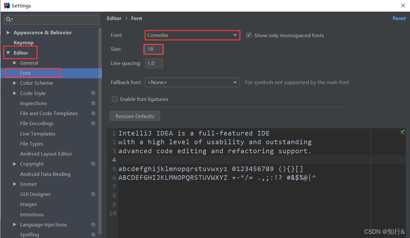Click the Reset link

coord(399,18)
